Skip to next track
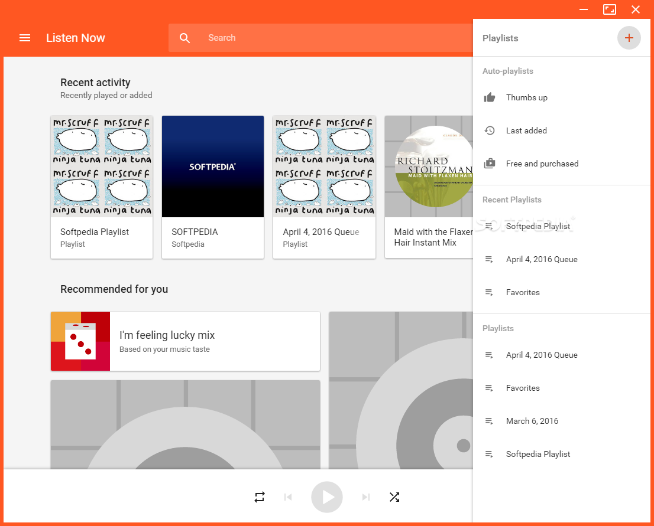This screenshot has width=654, height=526. 366,497
